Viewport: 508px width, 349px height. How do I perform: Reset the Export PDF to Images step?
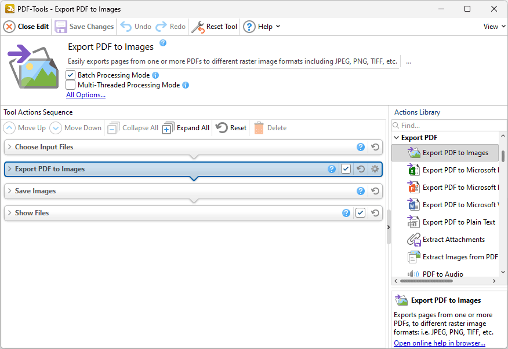click(361, 169)
